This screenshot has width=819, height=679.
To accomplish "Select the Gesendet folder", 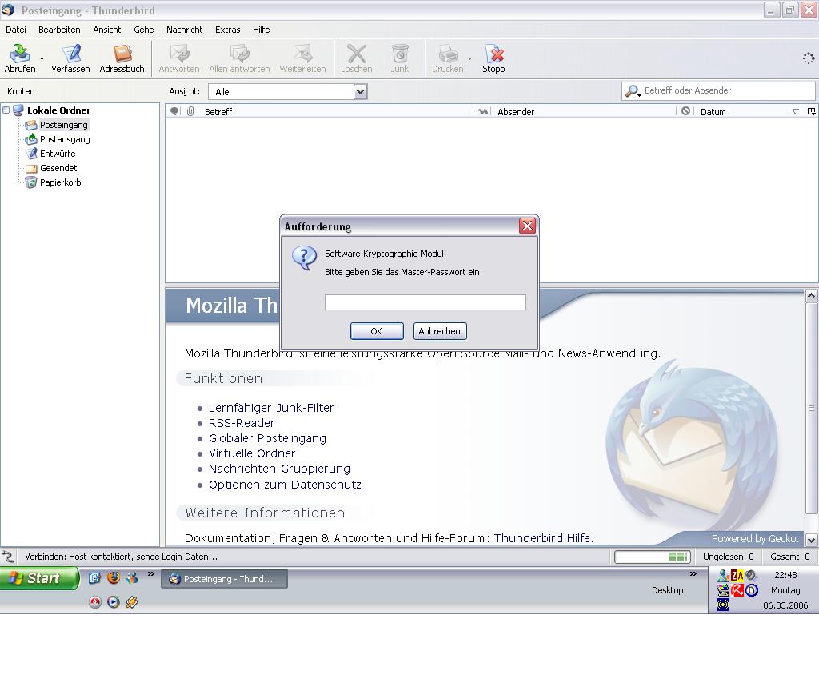I will (58, 168).
